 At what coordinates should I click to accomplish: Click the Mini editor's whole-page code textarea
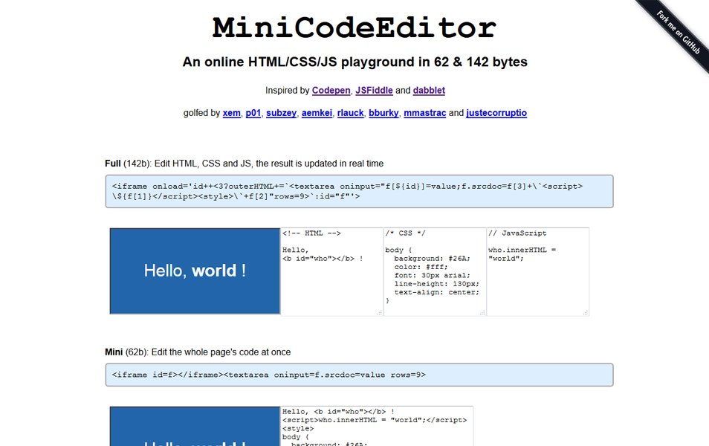(x=377, y=426)
